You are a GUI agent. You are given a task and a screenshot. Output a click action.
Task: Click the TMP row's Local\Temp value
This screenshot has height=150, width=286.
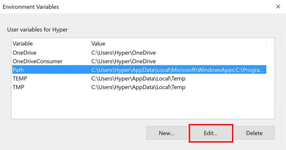[138, 87]
